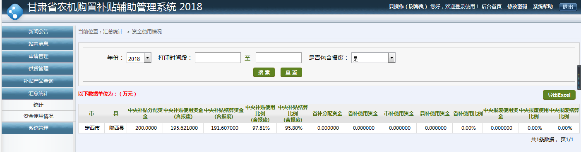Click the 县补使用资金 column header
581x152 pixels.
(x=435, y=113)
